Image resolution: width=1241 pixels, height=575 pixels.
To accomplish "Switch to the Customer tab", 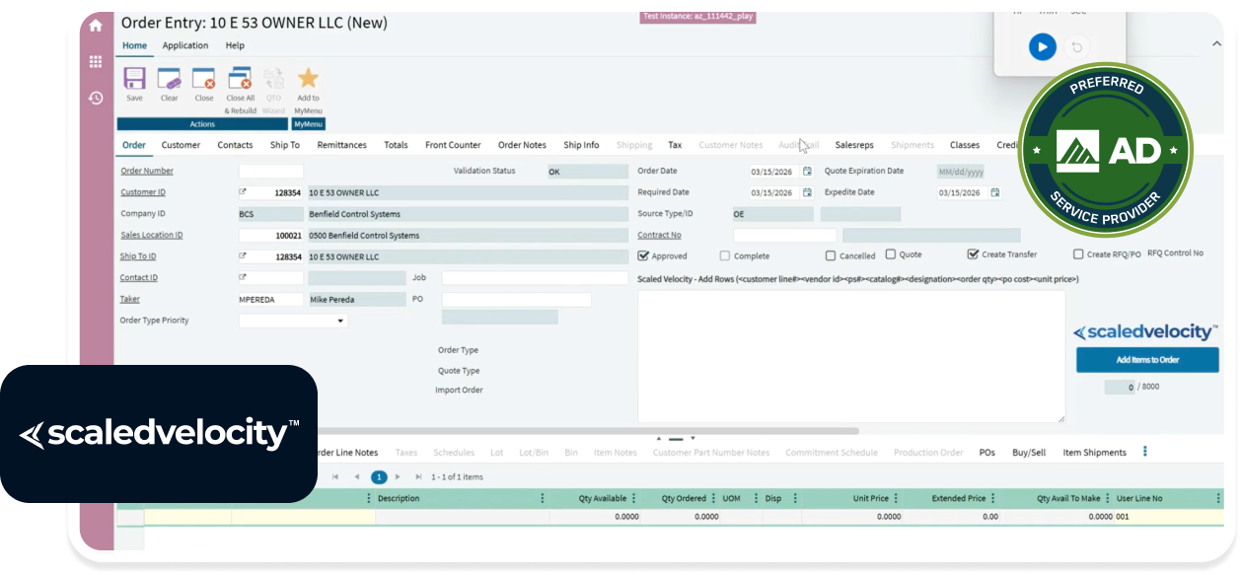I will (181, 145).
